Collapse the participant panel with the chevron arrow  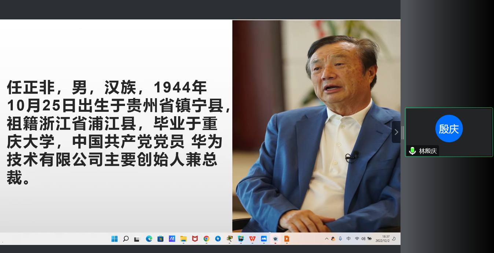396,132
